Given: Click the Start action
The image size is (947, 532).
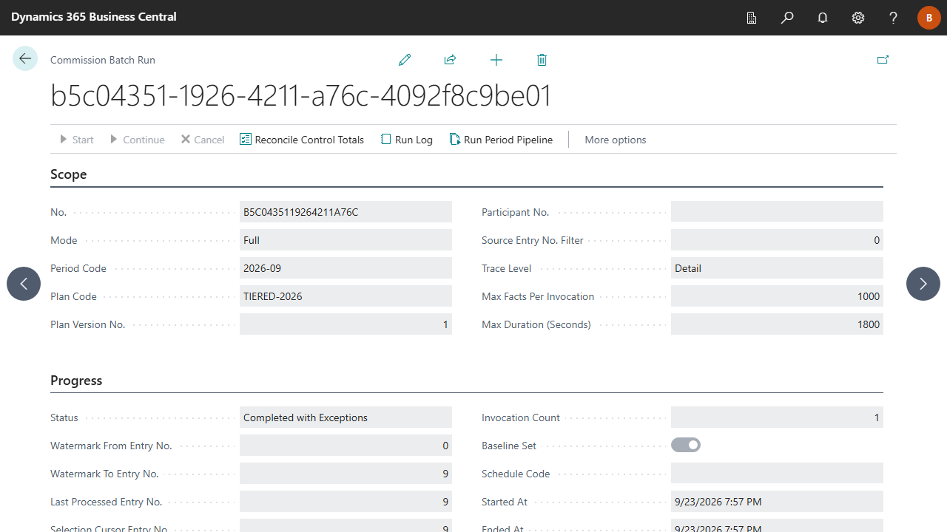Looking at the screenshot, I should [x=76, y=140].
